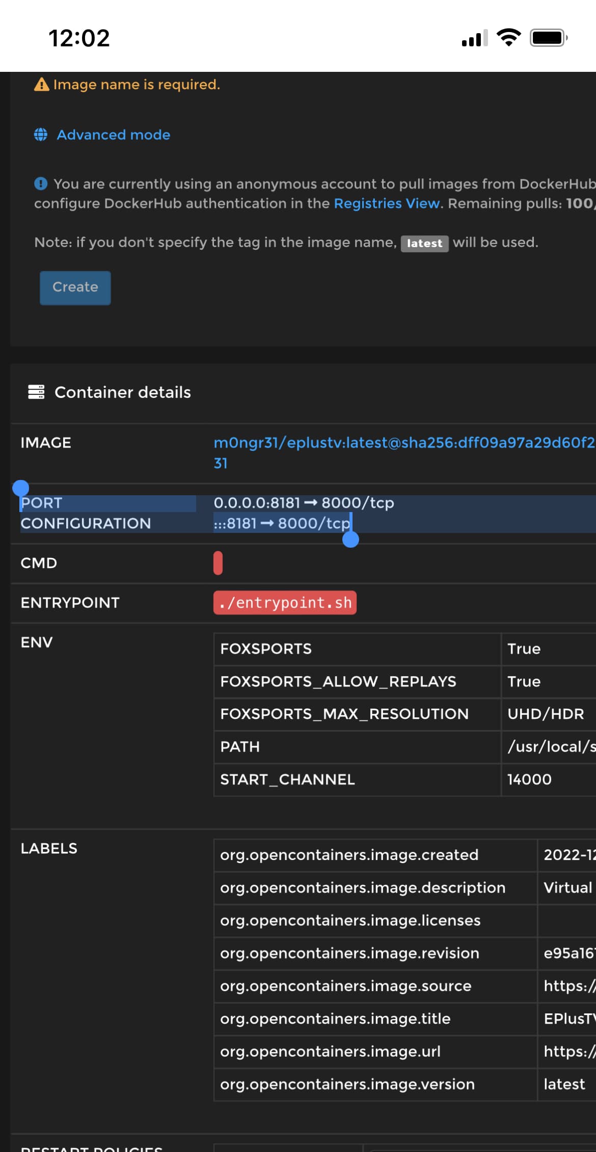Viewport: 596px width, 1152px height.
Task: Click the Container details server icon
Action: 36,392
